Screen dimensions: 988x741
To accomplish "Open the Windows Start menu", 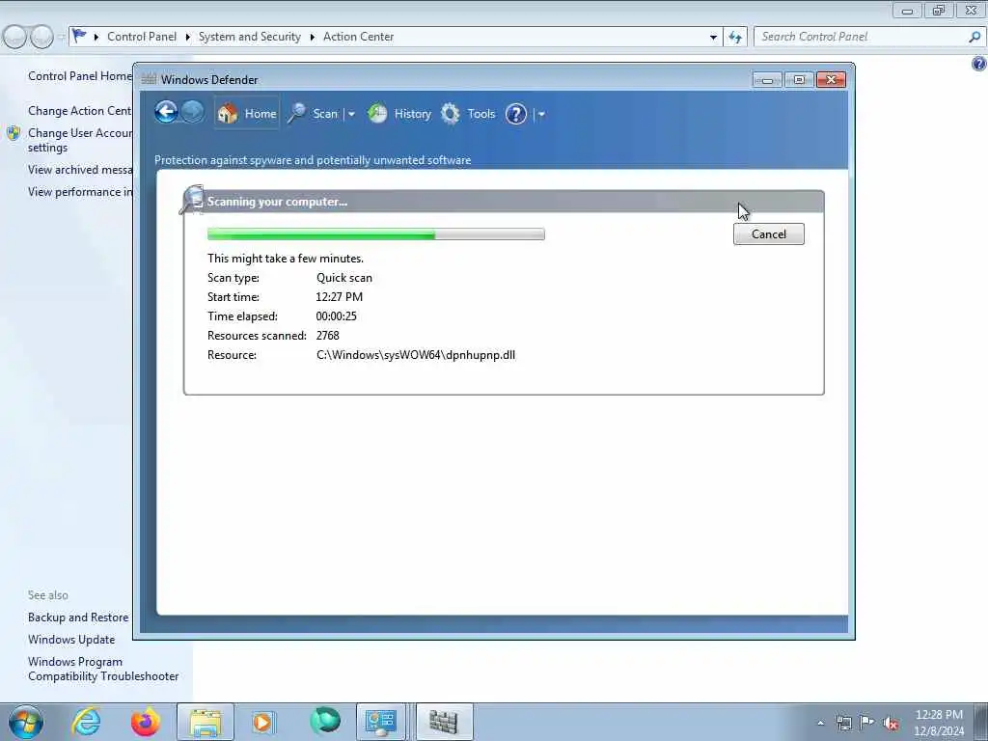I will [26, 722].
